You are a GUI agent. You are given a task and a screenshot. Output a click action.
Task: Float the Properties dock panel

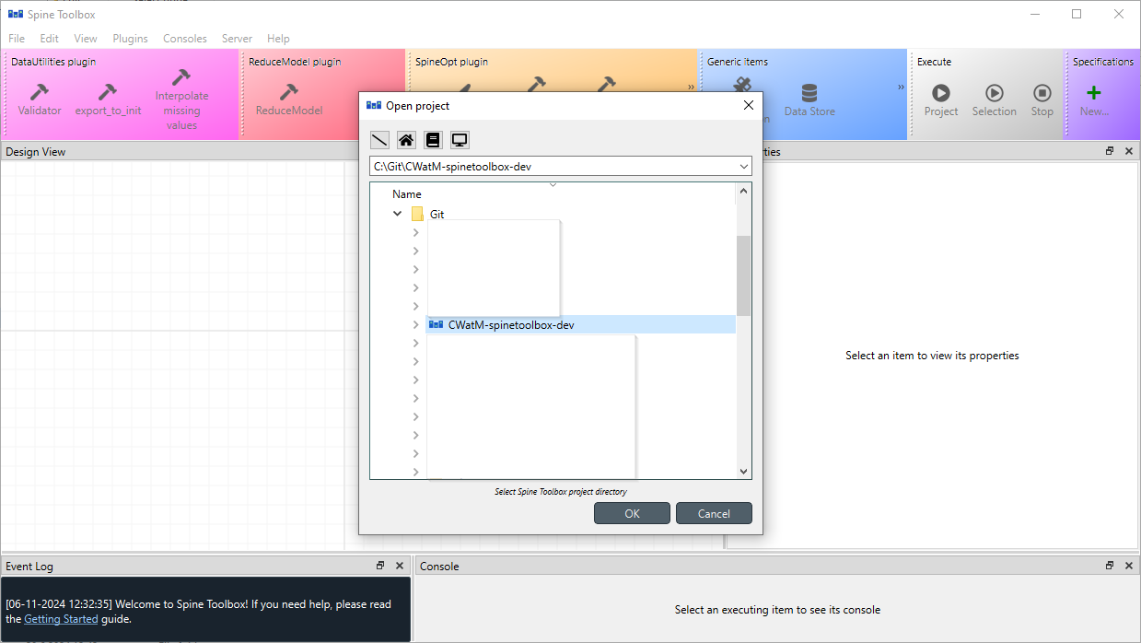(x=1110, y=151)
